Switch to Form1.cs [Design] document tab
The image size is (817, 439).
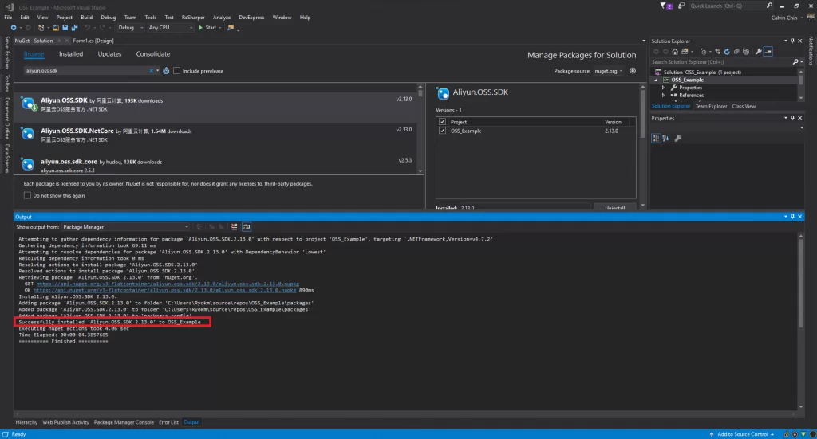click(93, 41)
